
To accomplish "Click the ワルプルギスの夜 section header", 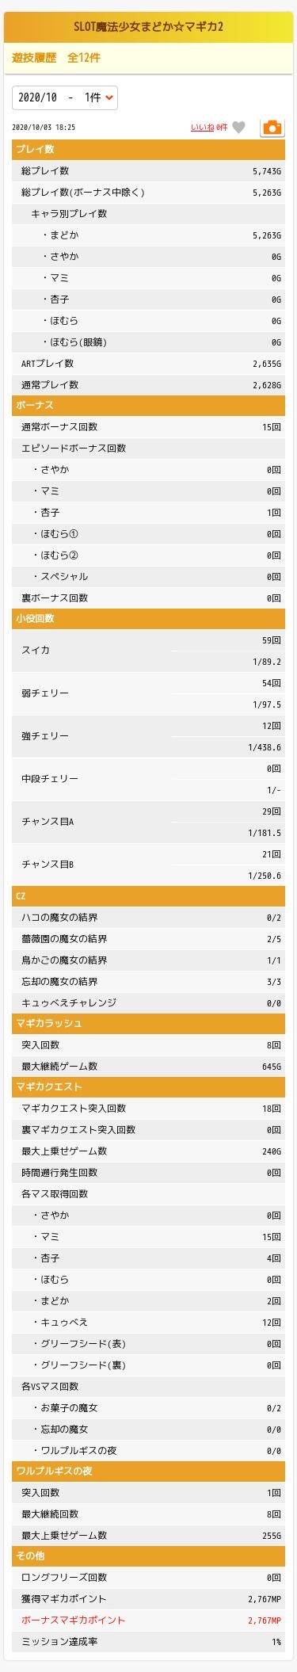I will coord(148,1472).
